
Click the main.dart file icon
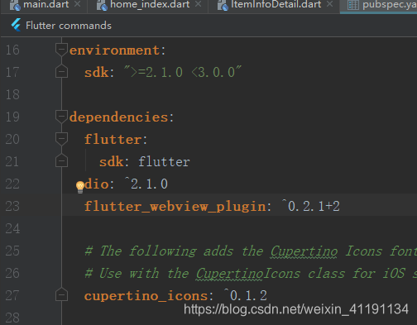pos(15,5)
